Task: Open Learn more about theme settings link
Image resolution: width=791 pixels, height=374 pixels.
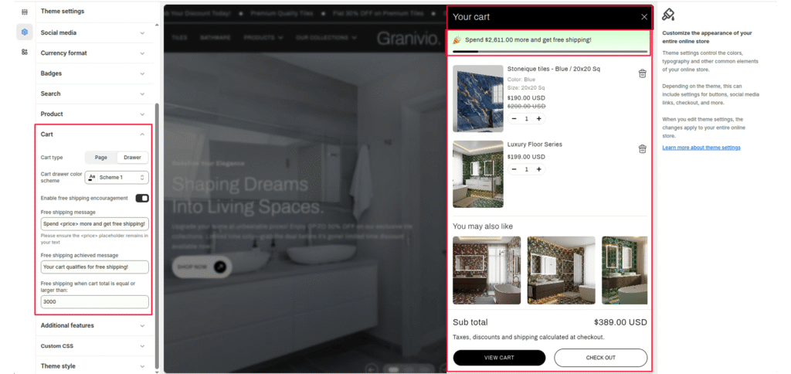Action: click(x=701, y=148)
